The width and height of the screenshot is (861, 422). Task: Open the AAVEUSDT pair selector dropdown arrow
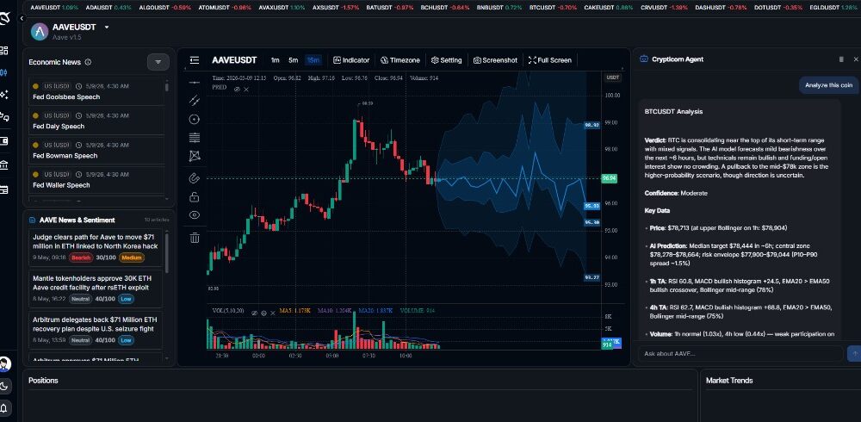coord(107,27)
